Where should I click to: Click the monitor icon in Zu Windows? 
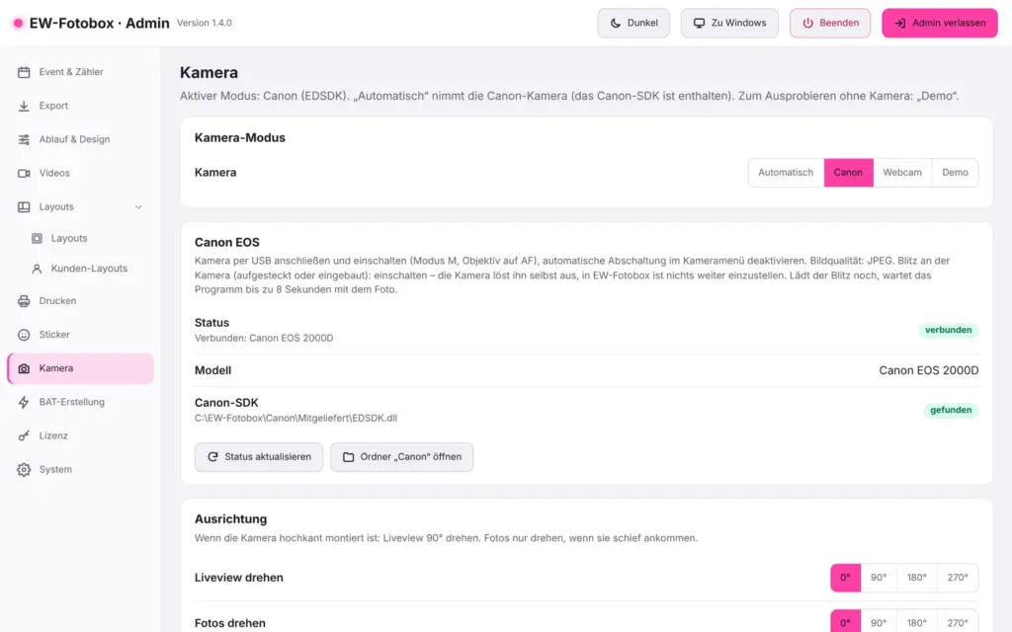[699, 23]
